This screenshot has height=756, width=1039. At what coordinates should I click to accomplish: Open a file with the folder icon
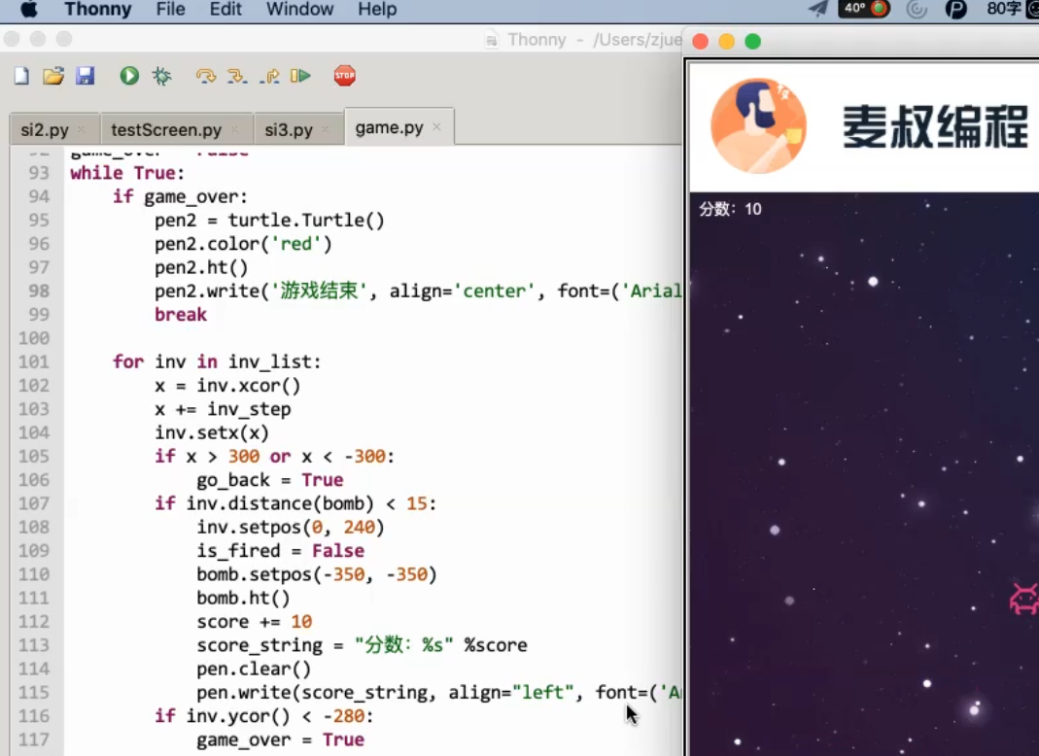pos(53,76)
